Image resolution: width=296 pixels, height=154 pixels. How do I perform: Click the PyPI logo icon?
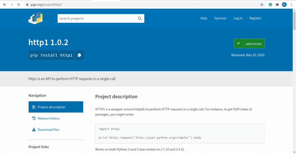click(x=35, y=18)
